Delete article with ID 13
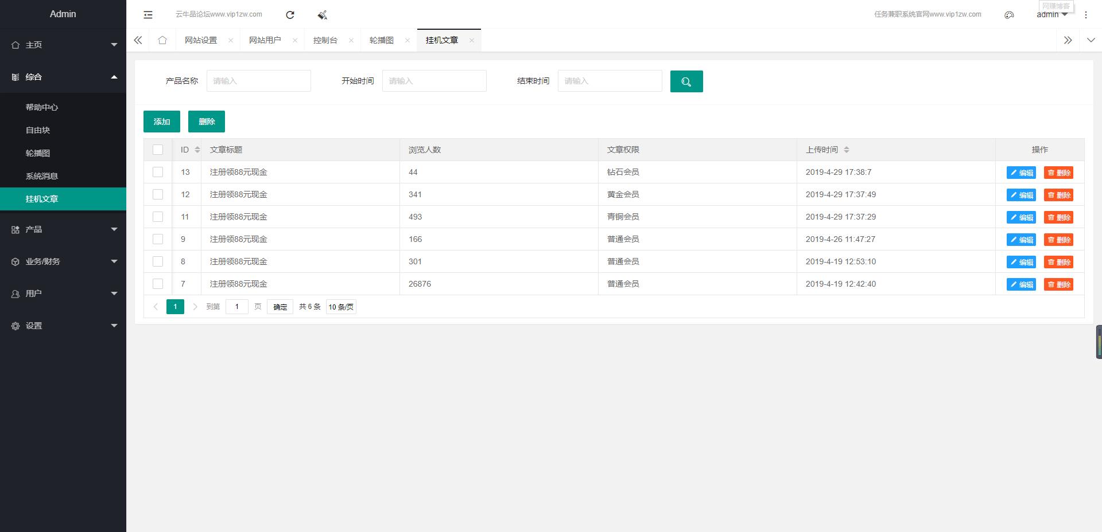 pos(1058,173)
